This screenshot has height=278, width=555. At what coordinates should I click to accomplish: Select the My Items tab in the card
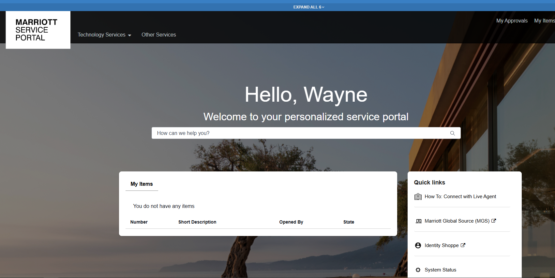[x=142, y=184]
